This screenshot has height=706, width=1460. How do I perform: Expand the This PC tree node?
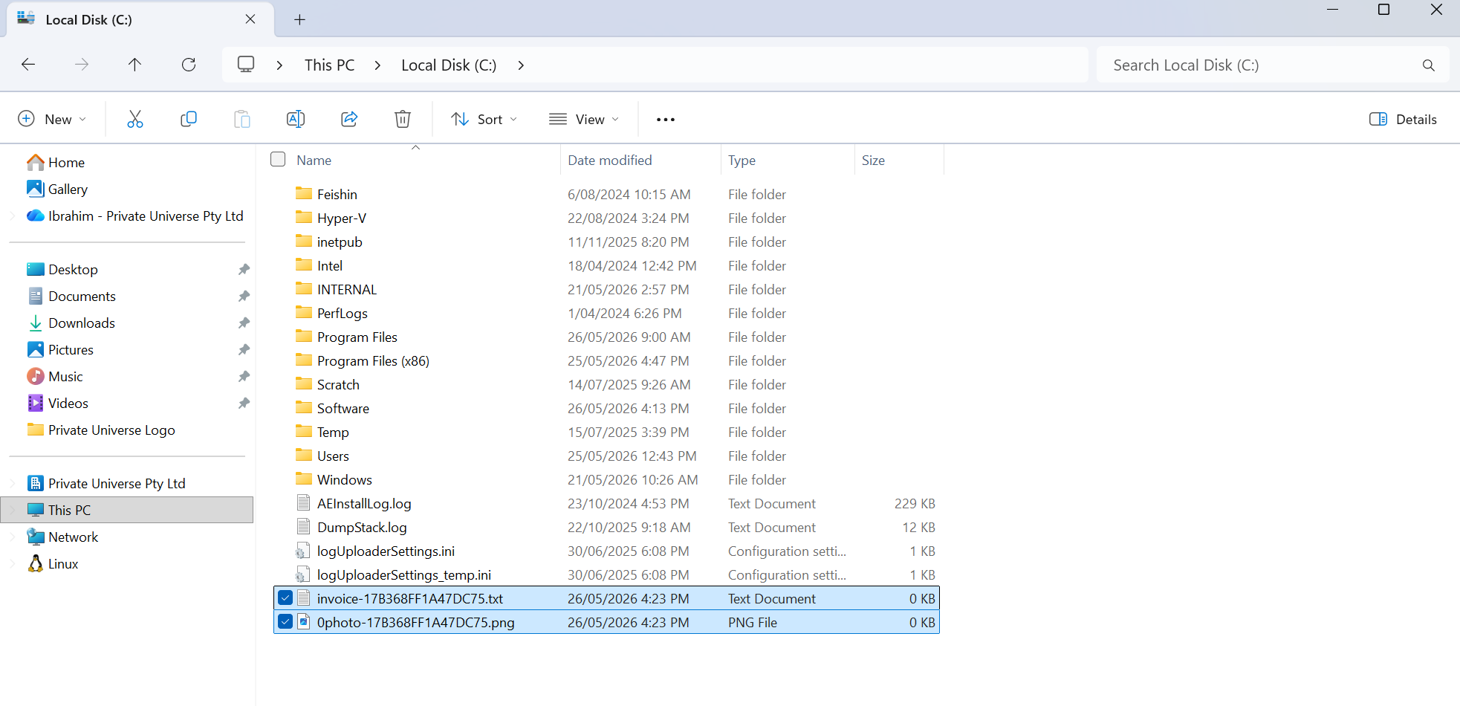(13, 510)
